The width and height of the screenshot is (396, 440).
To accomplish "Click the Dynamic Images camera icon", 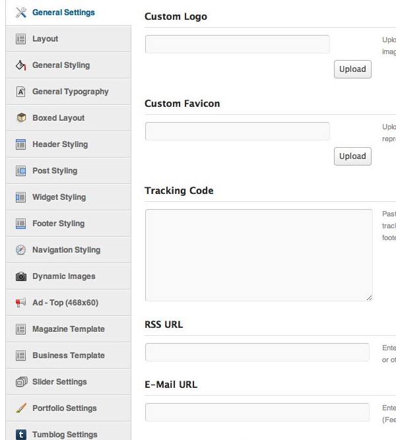I will [x=20, y=276].
